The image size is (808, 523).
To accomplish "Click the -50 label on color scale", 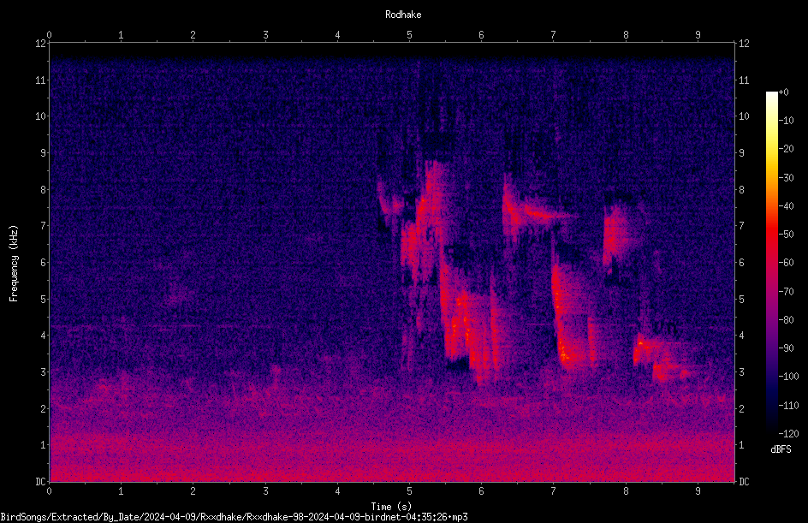I will (787, 234).
